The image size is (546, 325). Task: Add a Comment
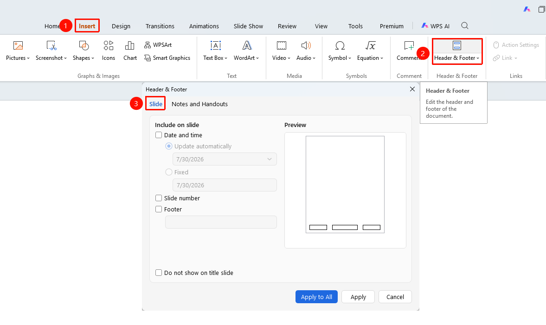(x=409, y=51)
